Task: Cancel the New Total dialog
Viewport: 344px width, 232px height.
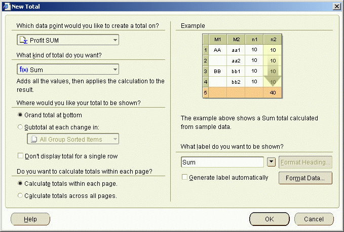Action: (314, 219)
